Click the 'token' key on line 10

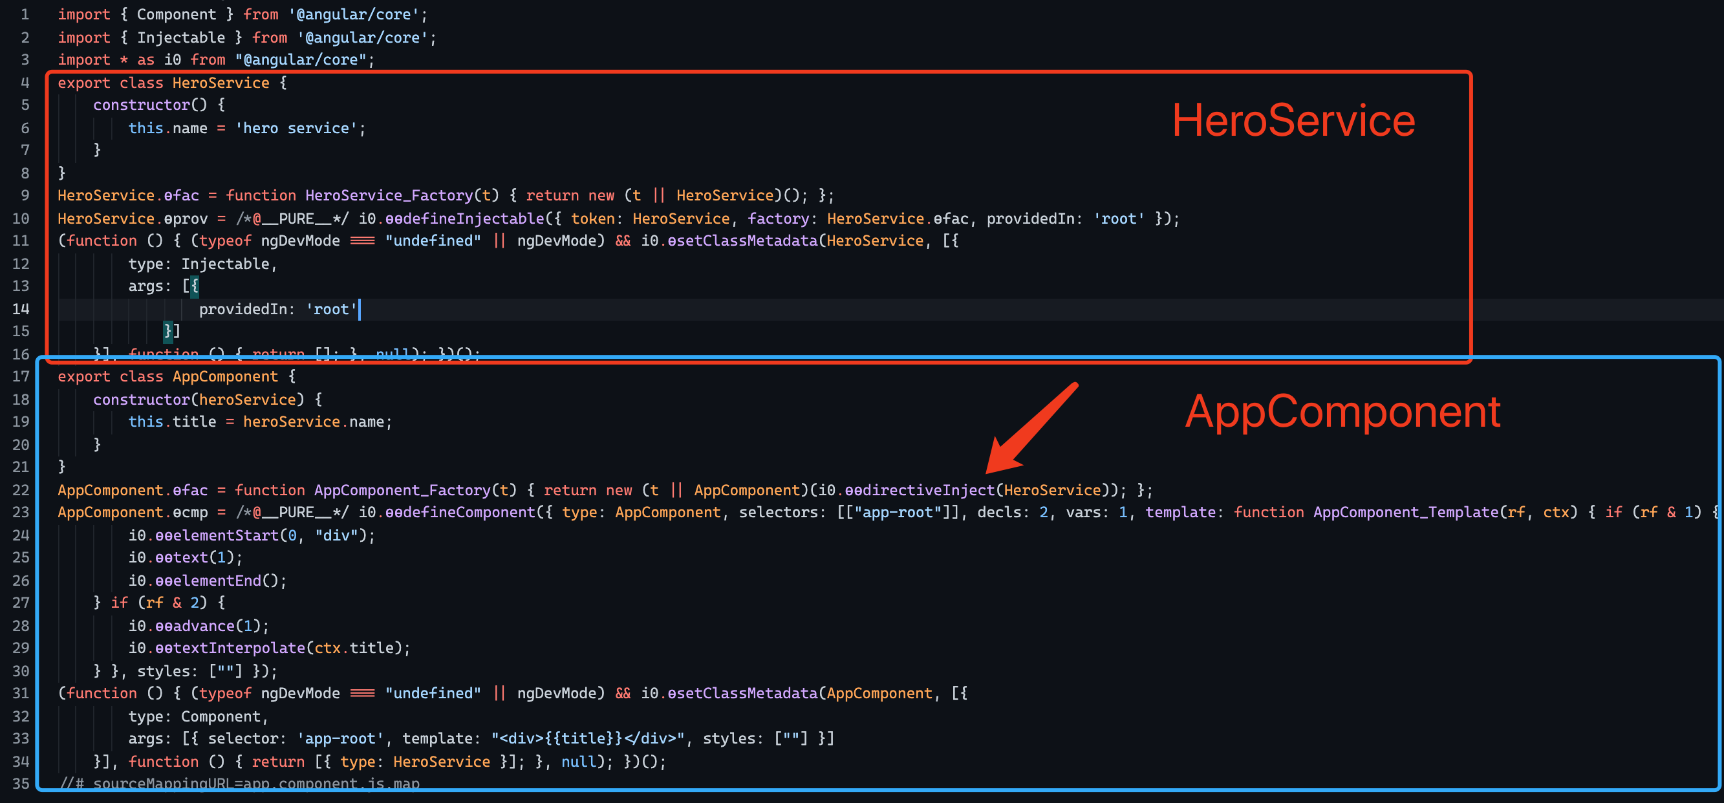(x=593, y=218)
